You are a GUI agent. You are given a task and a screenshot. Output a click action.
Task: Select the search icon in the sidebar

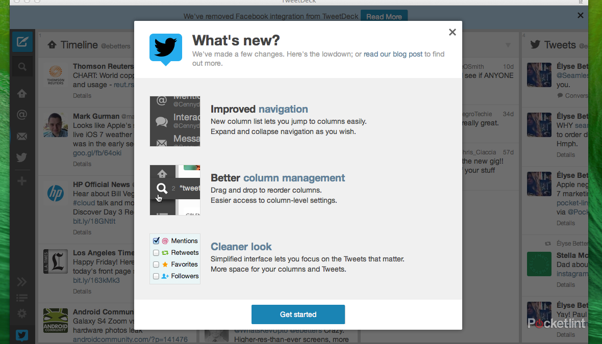click(22, 66)
